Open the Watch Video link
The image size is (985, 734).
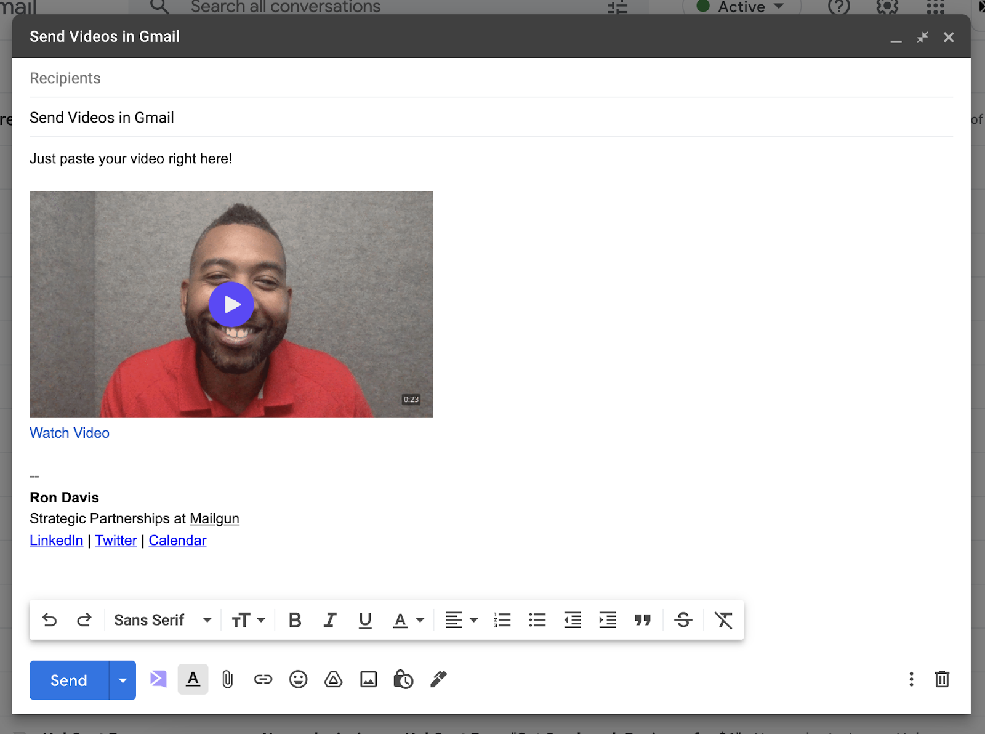[x=70, y=433]
